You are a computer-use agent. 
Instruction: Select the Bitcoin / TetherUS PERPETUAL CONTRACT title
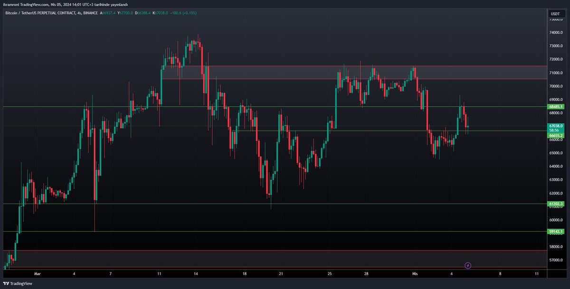41,13
